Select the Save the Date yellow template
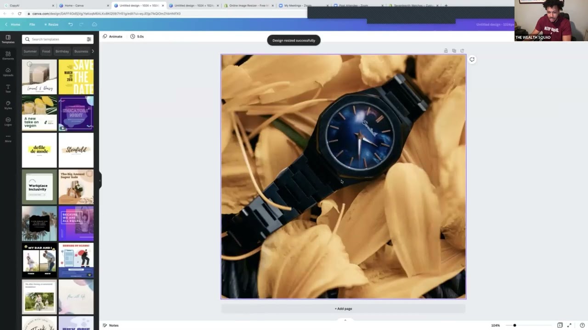This screenshot has height=330, width=588. (x=76, y=77)
